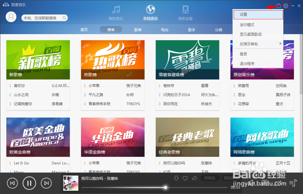Open the 我的设备 phone tab
This screenshot has height=194, width=303.
tap(185, 13)
